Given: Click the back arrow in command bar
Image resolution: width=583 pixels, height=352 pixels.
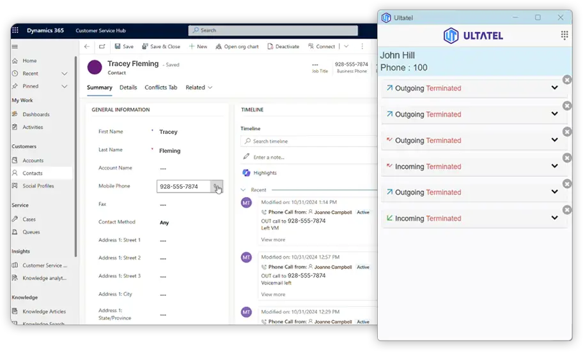Looking at the screenshot, I should [87, 47].
